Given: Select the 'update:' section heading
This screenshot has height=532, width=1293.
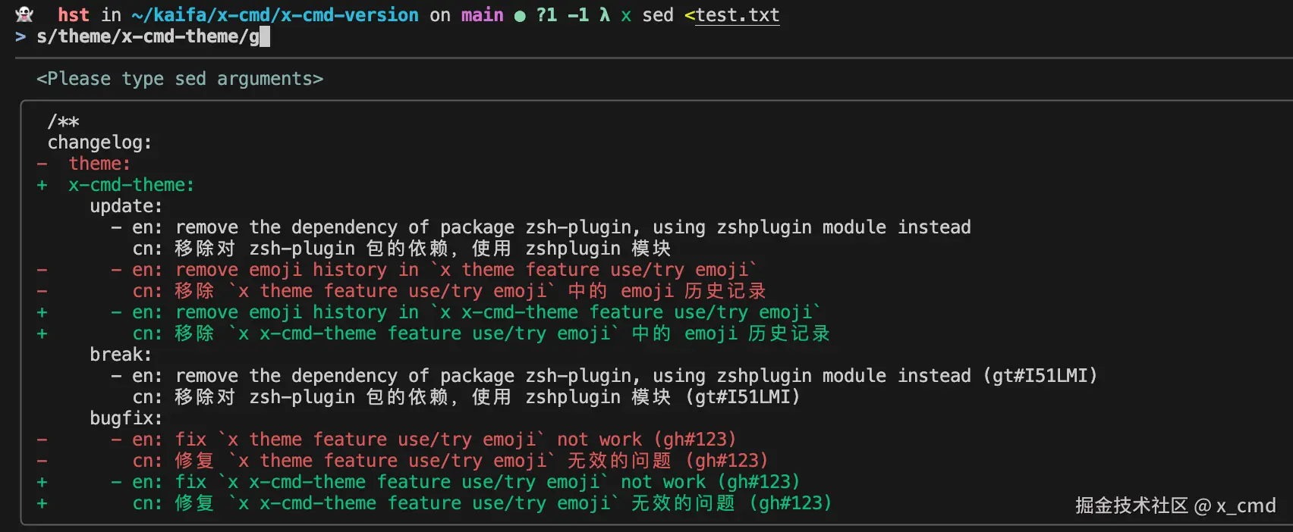Looking at the screenshot, I should [x=126, y=206].
